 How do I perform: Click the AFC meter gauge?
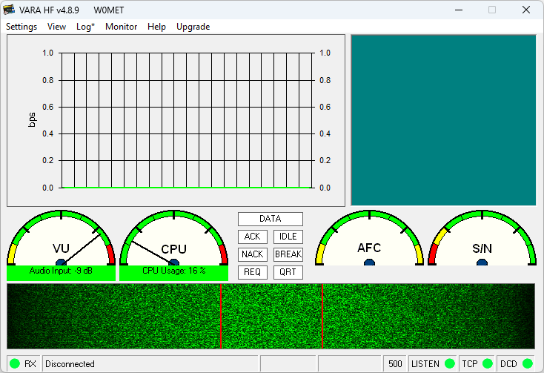(x=369, y=242)
